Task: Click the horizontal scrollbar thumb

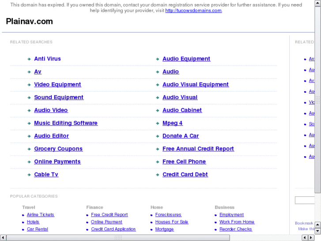Action: tap(118, 238)
